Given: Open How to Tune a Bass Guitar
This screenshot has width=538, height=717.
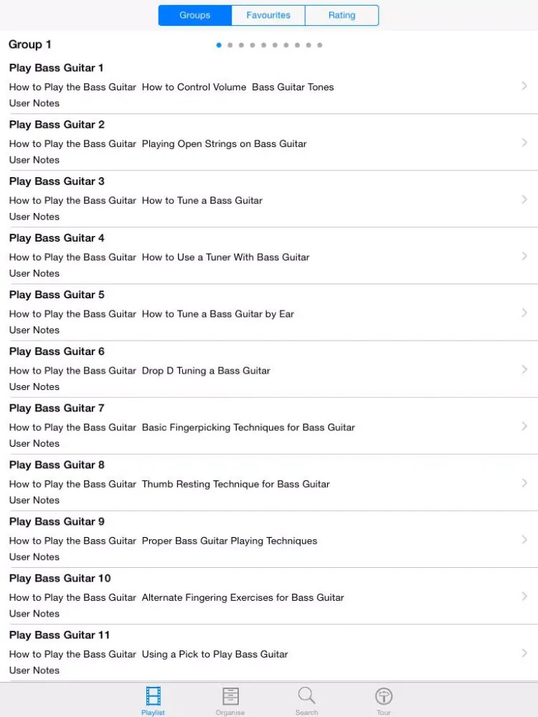Looking at the screenshot, I should click(202, 200).
